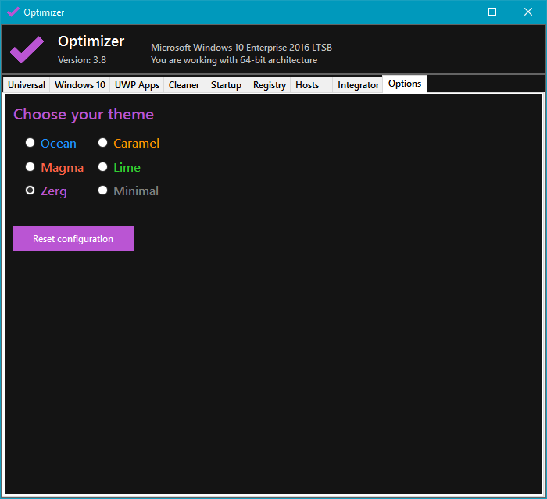The height and width of the screenshot is (499, 547).
Task: Click the purple Optimizer checkmark logo
Action: click(27, 50)
